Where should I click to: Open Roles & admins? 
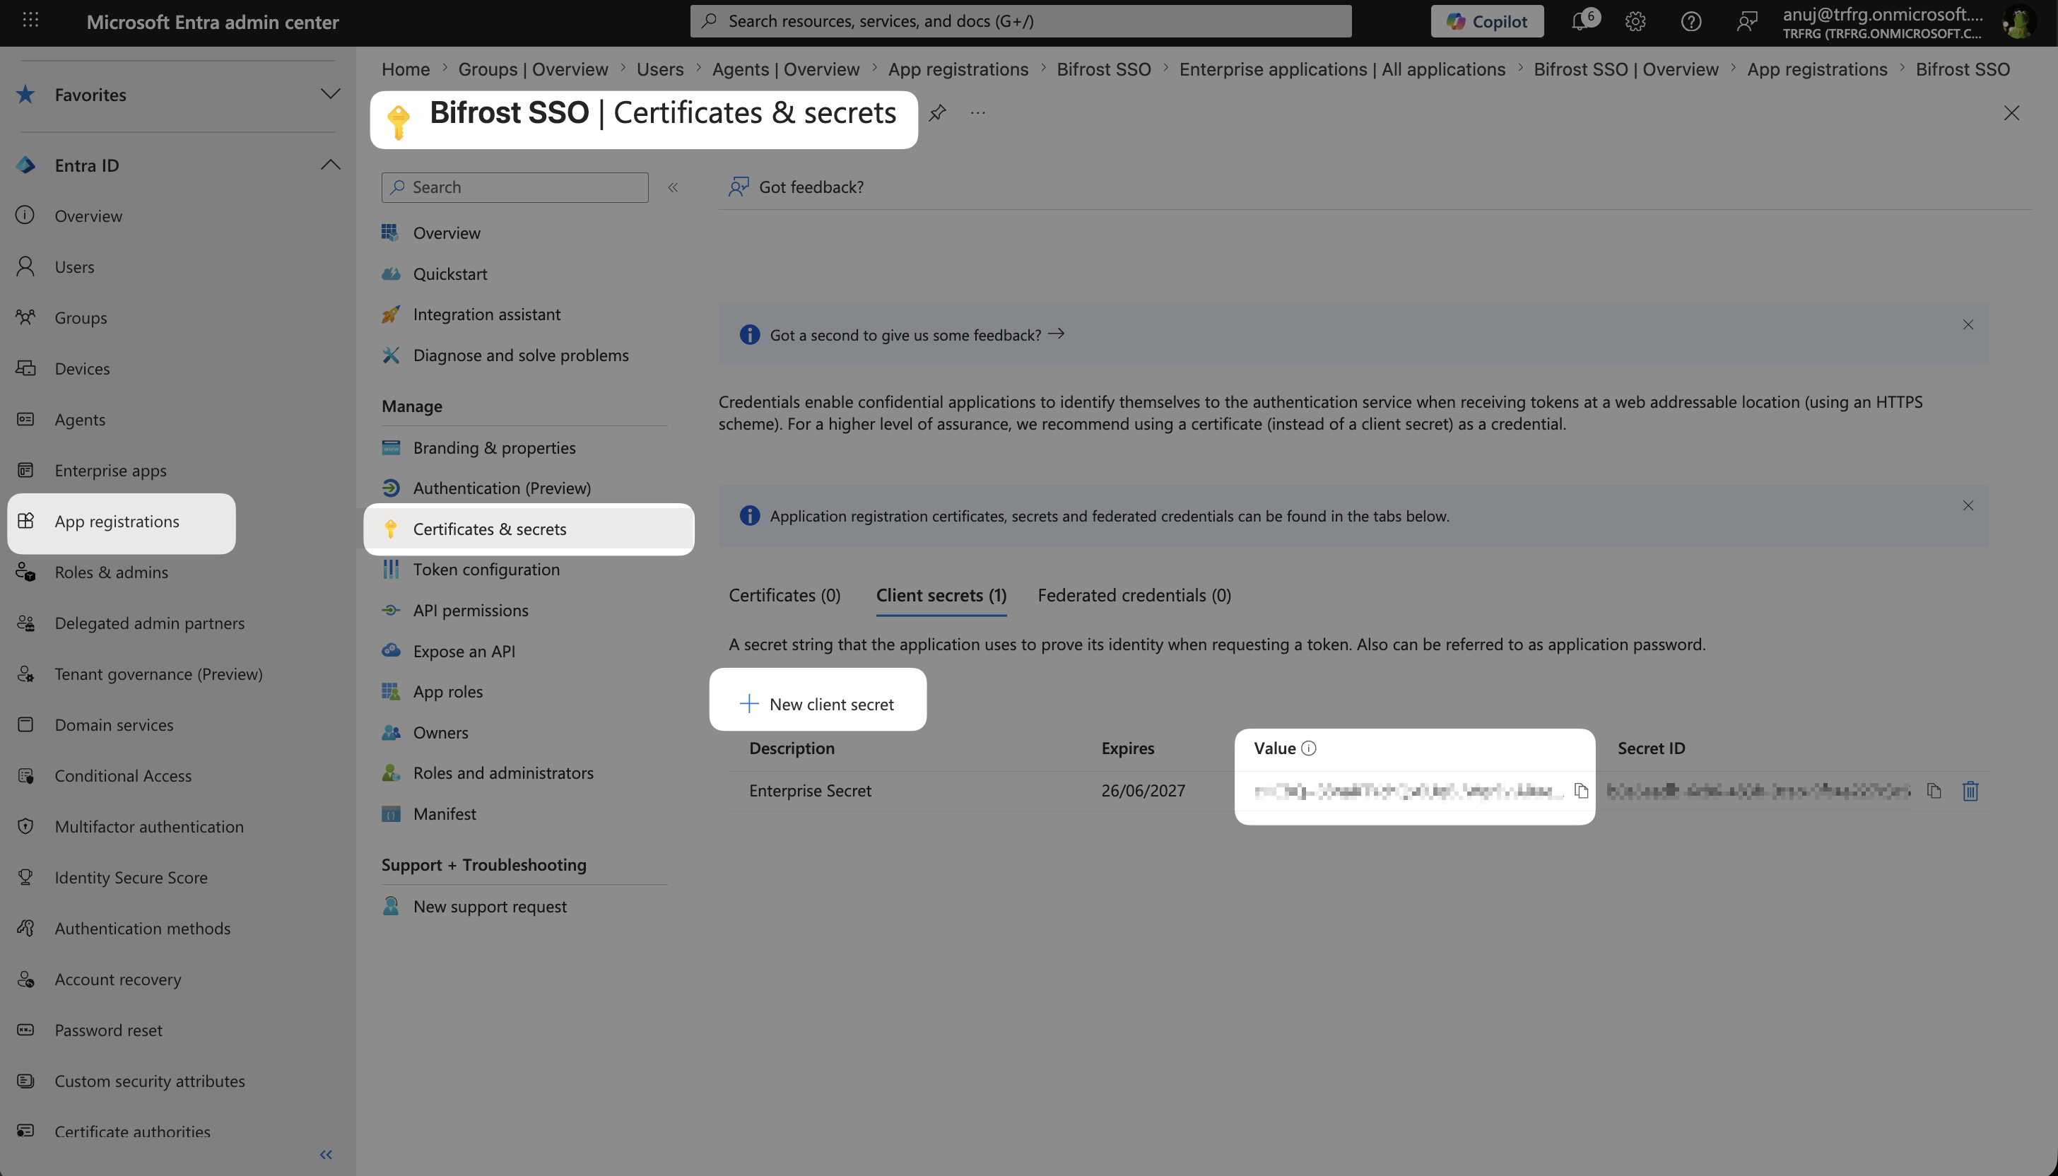click(x=112, y=572)
